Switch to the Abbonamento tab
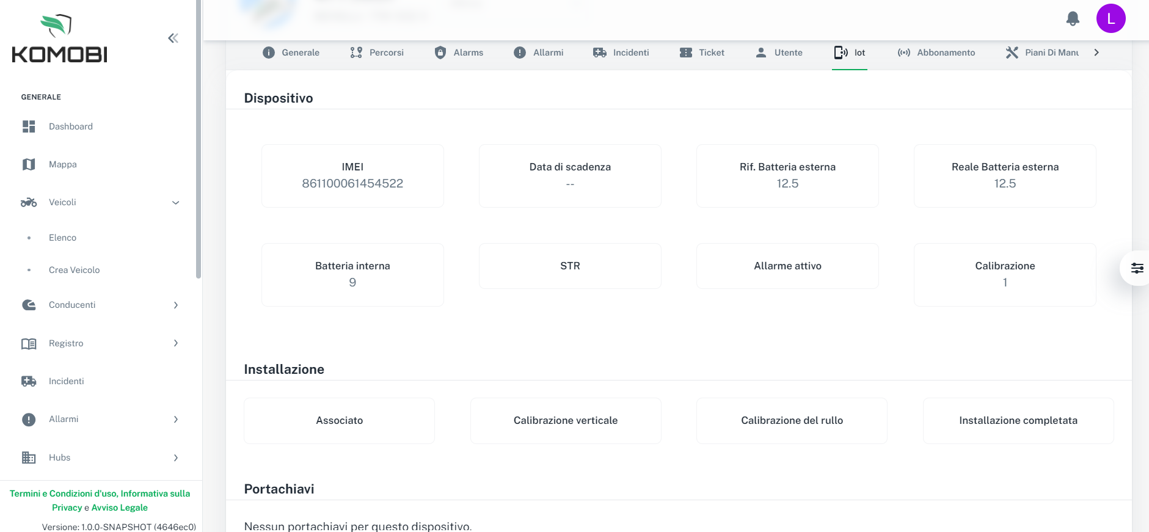 (x=936, y=53)
